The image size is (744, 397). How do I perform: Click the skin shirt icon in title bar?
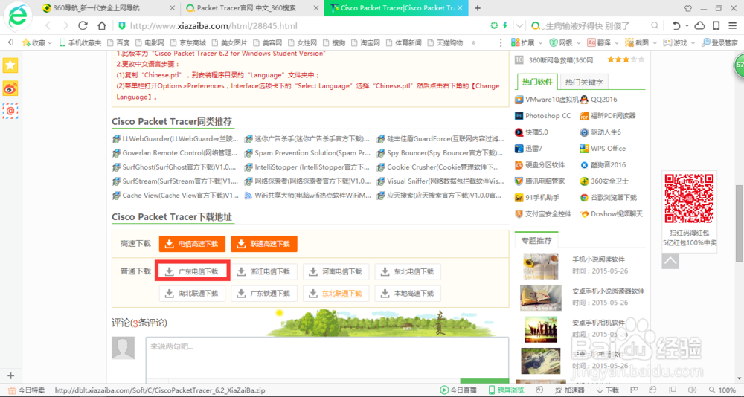point(688,8)
